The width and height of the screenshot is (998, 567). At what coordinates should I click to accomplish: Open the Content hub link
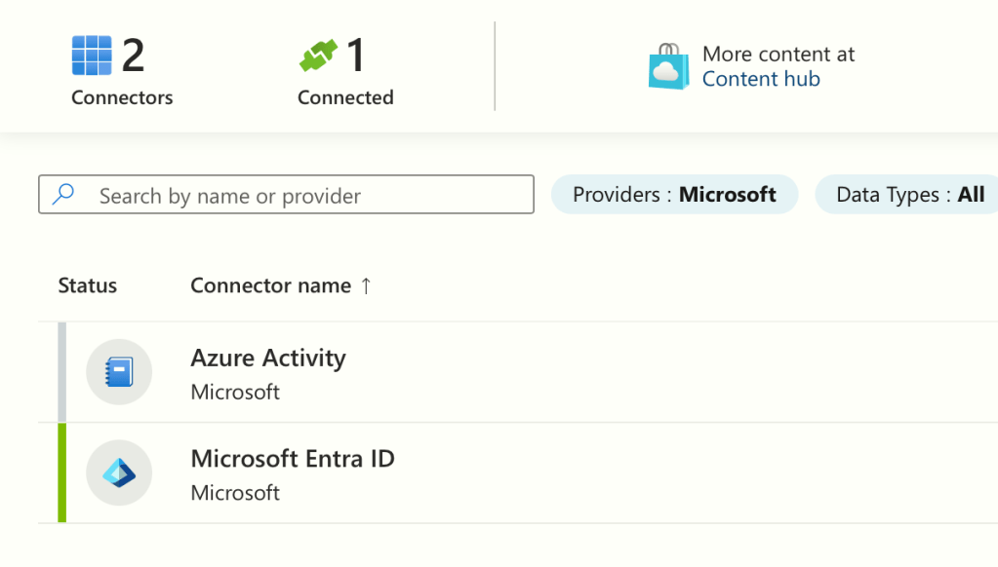pyautogui.click(x=761, y=80)
